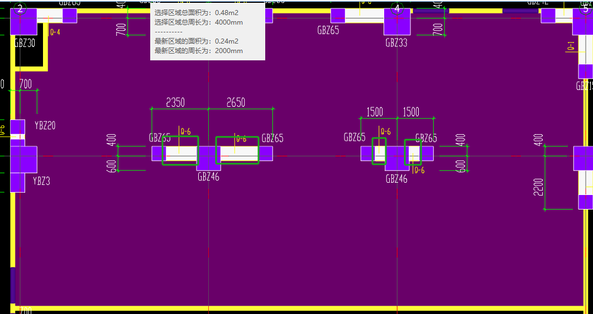Pick the yellow outer wall along bottom edge

(299, 308)
